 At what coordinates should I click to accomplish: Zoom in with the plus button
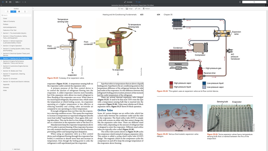point(25,2)
